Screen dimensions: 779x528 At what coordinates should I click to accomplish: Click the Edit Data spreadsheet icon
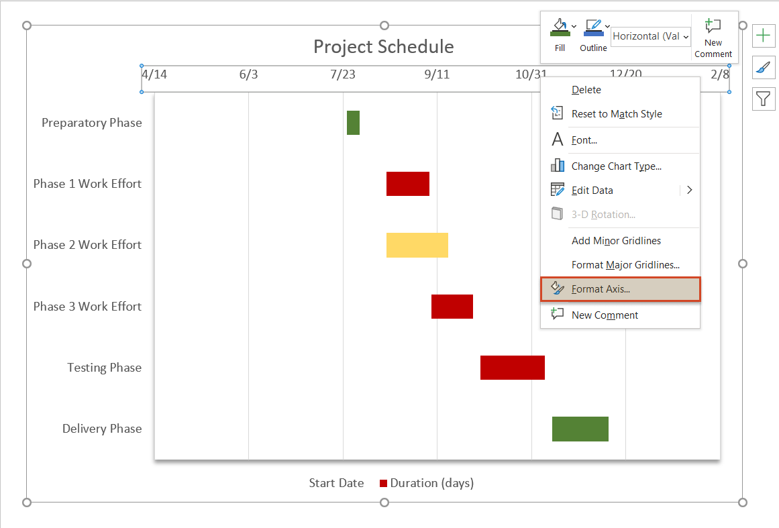tap(557, 190)
